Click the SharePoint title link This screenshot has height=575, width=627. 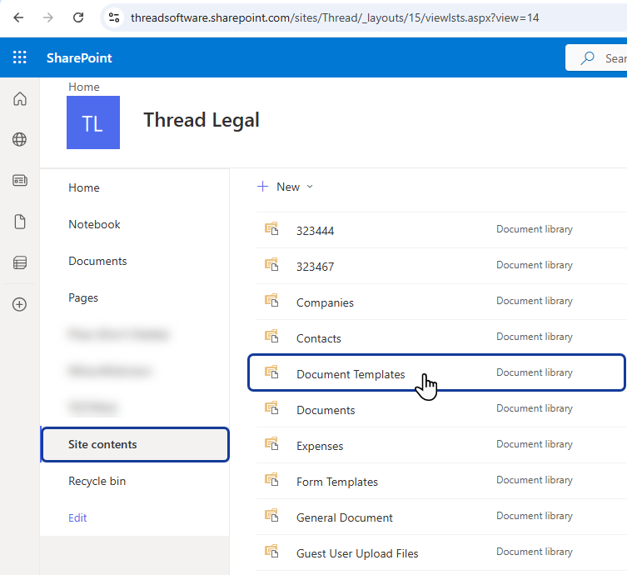click(x=79, y=58)
